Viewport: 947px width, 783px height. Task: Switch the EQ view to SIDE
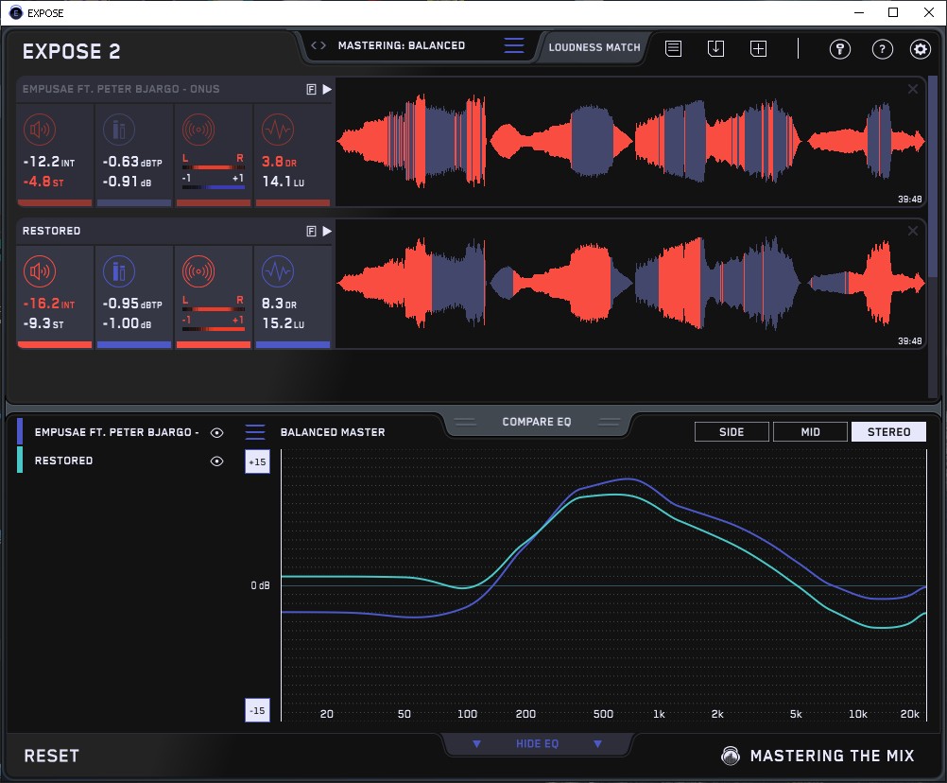tap(732, 432)
